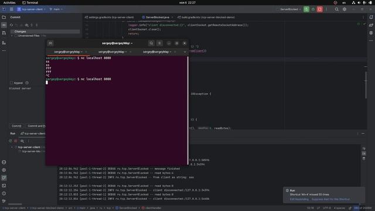The width and height of the screenshot is (375, 211).
Task: Open Run panel options three-dot menu
Action: pyautogui.click(x=358, y=134)
